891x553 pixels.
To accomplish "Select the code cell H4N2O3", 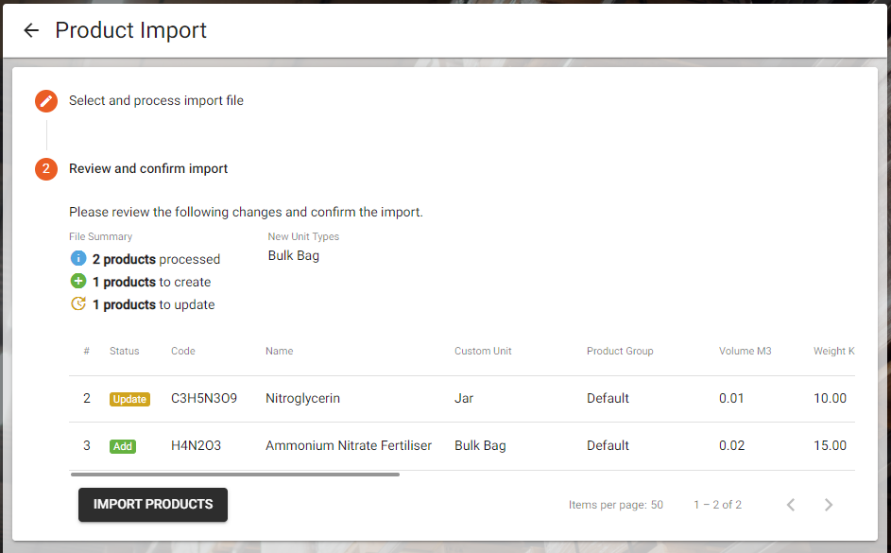I will 196,445.
